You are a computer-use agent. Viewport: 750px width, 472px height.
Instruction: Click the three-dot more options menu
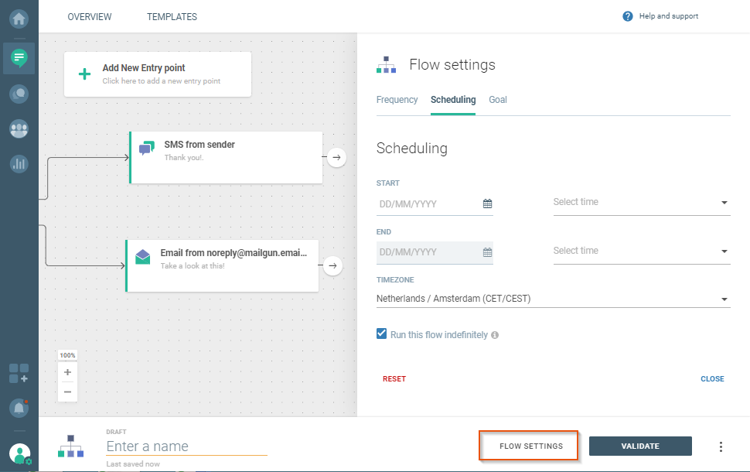[x=721, y=446]
